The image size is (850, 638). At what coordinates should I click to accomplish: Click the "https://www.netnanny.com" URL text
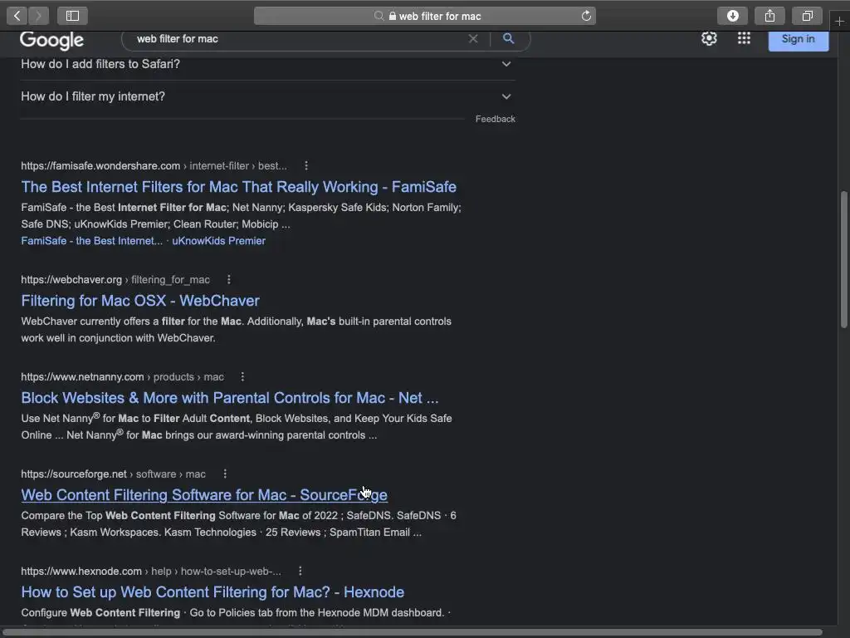click(82, 376)
